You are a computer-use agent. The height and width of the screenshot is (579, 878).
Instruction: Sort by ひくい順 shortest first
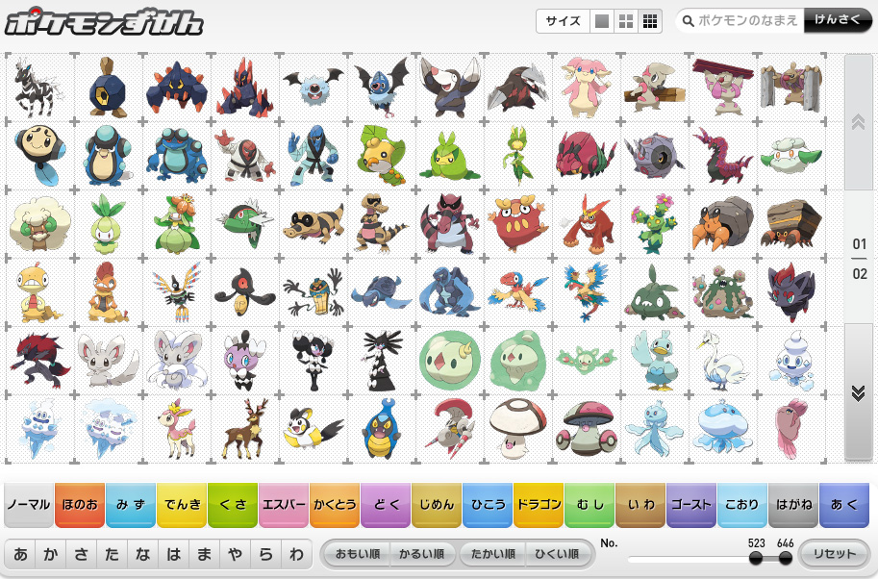click(557, 554)
